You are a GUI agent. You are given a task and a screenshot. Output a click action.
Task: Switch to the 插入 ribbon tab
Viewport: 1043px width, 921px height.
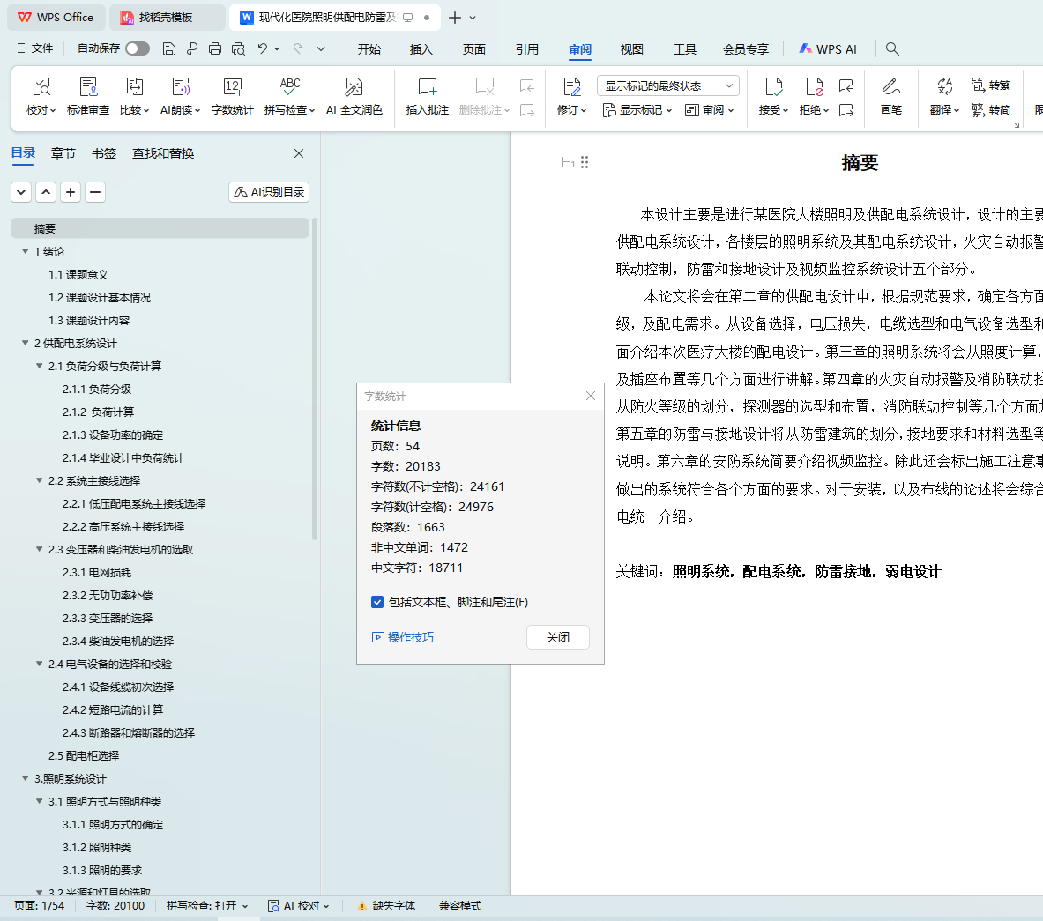coord(421,49)
